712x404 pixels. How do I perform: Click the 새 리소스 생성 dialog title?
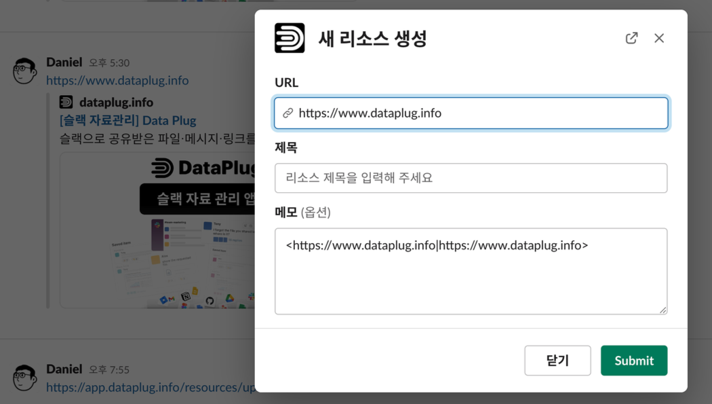coord(372,38)
